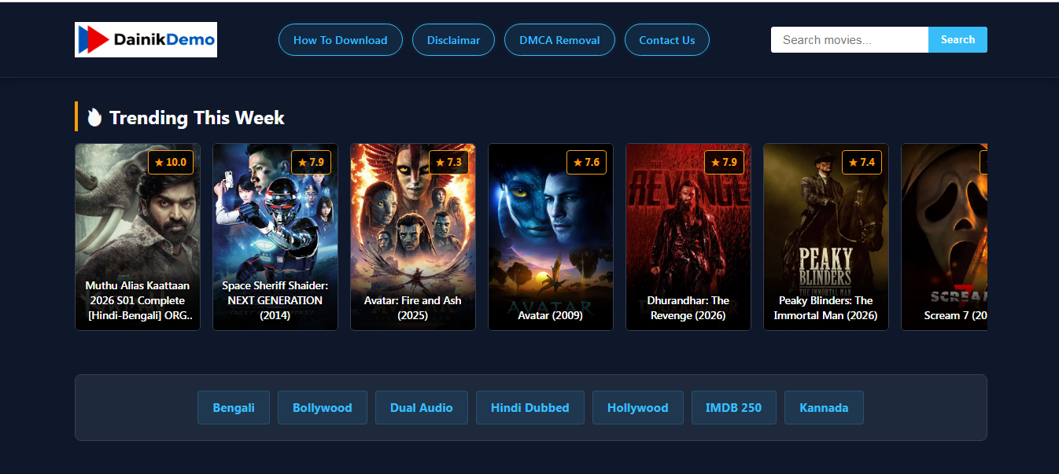Open the DMCA Removal page
Screen dimensions: 1059x474
click(x=559, y=39)
